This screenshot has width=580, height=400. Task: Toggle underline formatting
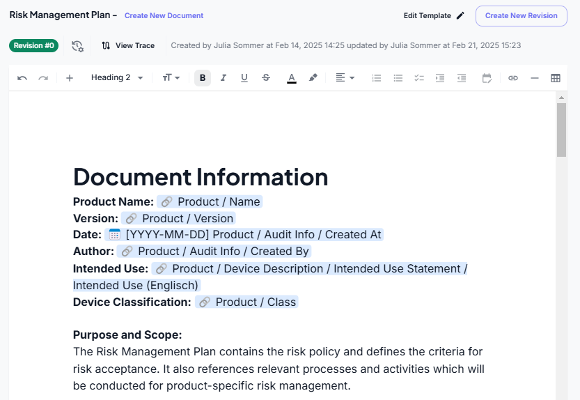[x=244, y=78]
